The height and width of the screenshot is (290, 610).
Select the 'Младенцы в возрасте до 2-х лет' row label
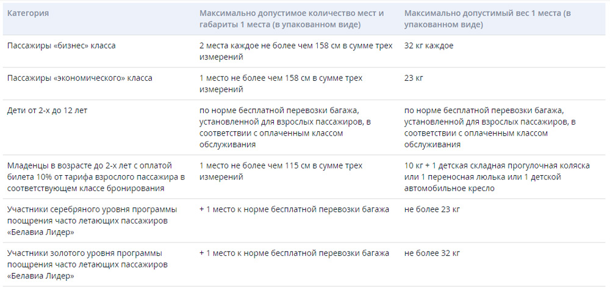tap(96, 177)
